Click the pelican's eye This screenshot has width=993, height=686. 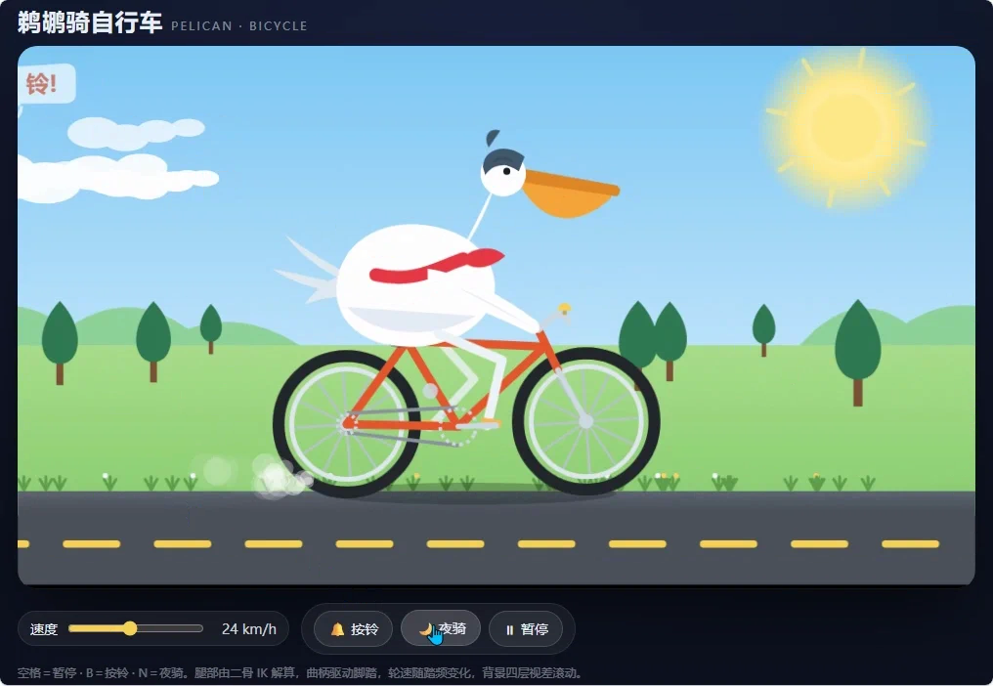(x=506, y=171)
